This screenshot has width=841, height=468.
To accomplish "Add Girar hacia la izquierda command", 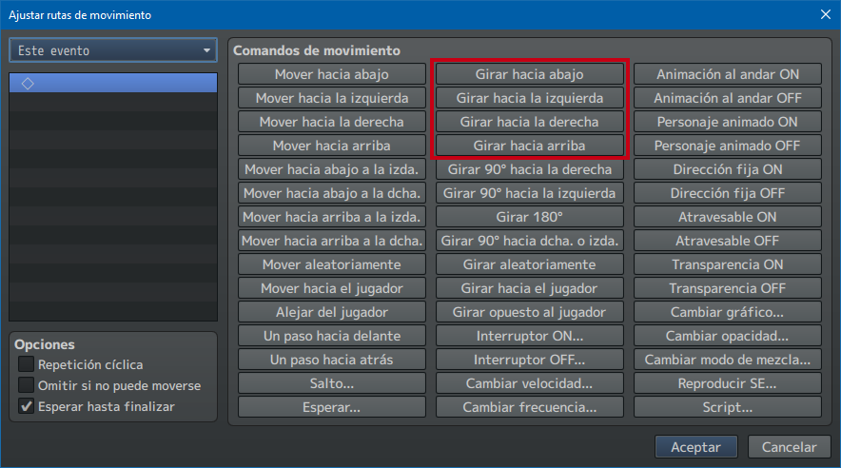I will pos(529,98).
